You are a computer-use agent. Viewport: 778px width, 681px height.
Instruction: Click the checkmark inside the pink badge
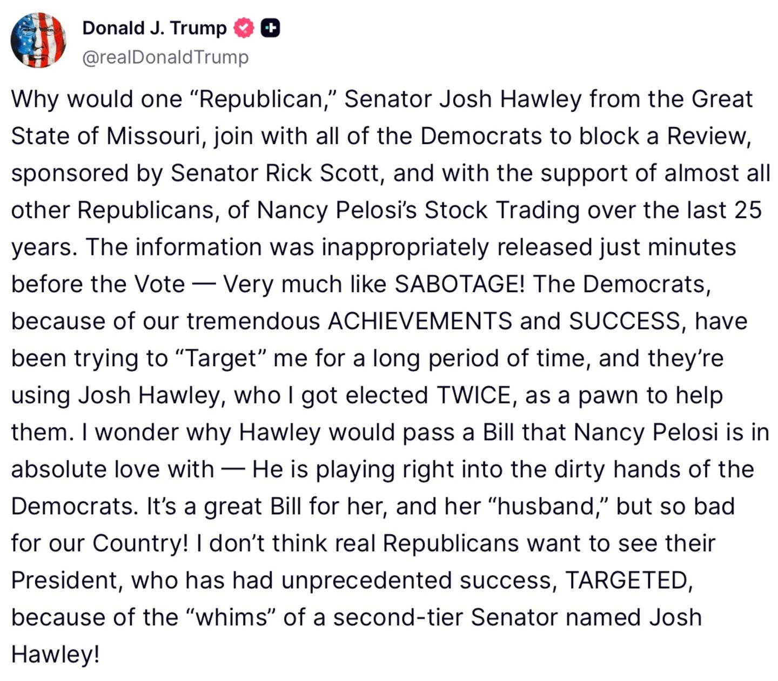[243, 28]
